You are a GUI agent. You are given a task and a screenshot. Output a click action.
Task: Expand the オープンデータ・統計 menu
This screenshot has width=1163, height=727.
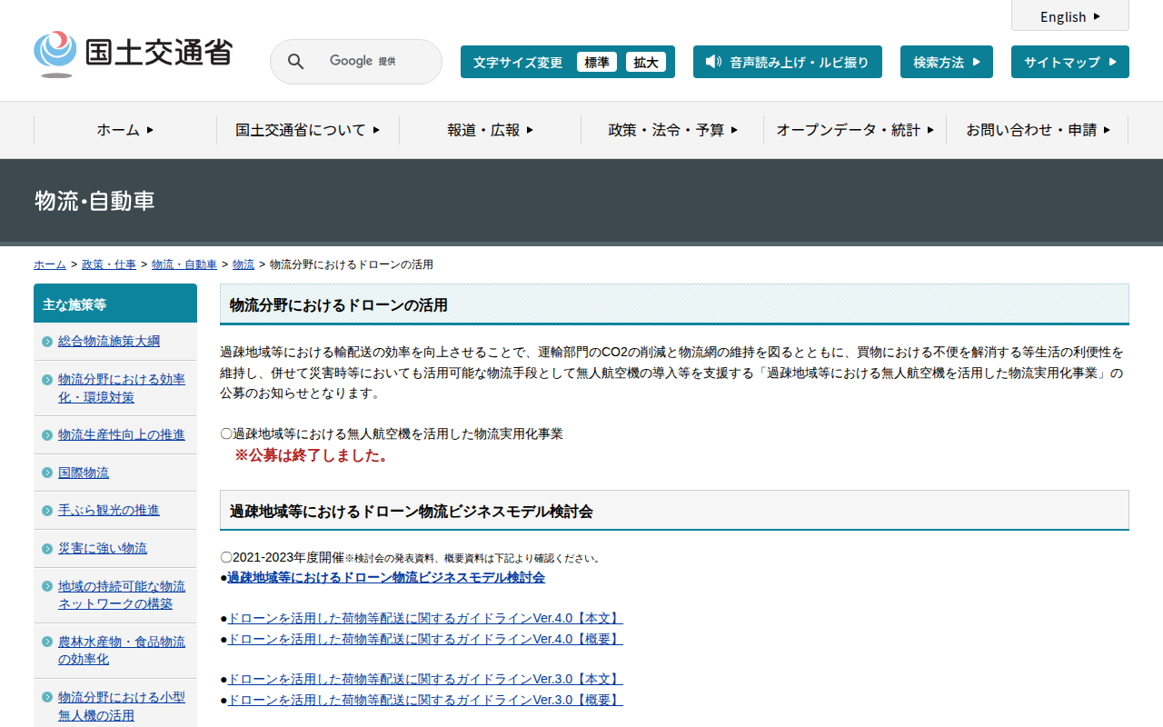[854, 130]
